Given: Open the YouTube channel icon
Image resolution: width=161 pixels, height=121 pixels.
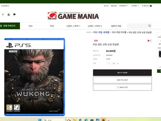Looking at the screenshot, I should point(9,14).
